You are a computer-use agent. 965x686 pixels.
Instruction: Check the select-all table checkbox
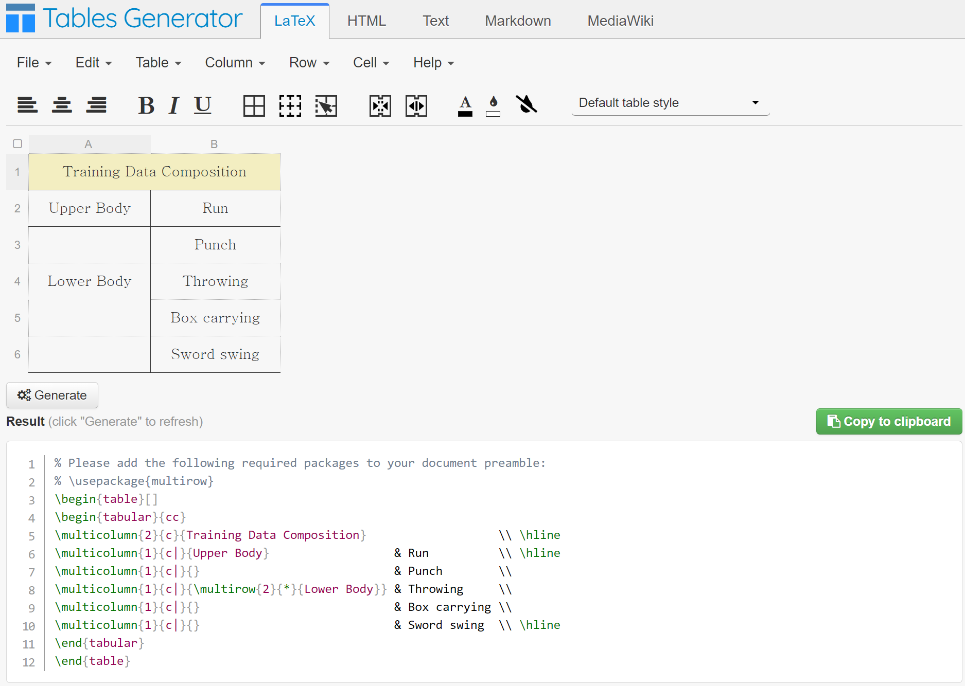click(x=17, y=143)
